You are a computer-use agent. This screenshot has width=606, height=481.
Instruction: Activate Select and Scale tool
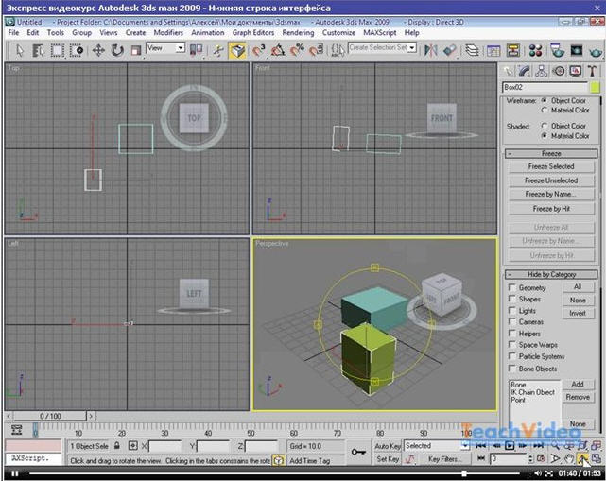[135, 51]
